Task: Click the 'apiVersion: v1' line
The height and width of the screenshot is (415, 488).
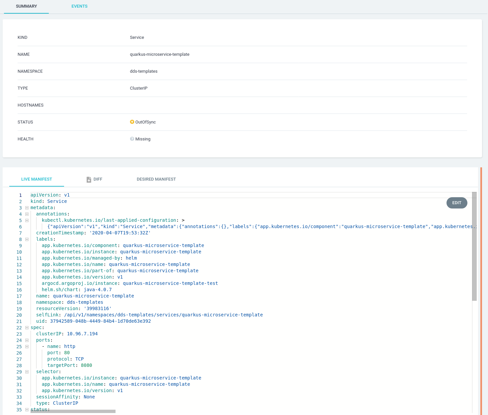Action: [x=50, y=195]
